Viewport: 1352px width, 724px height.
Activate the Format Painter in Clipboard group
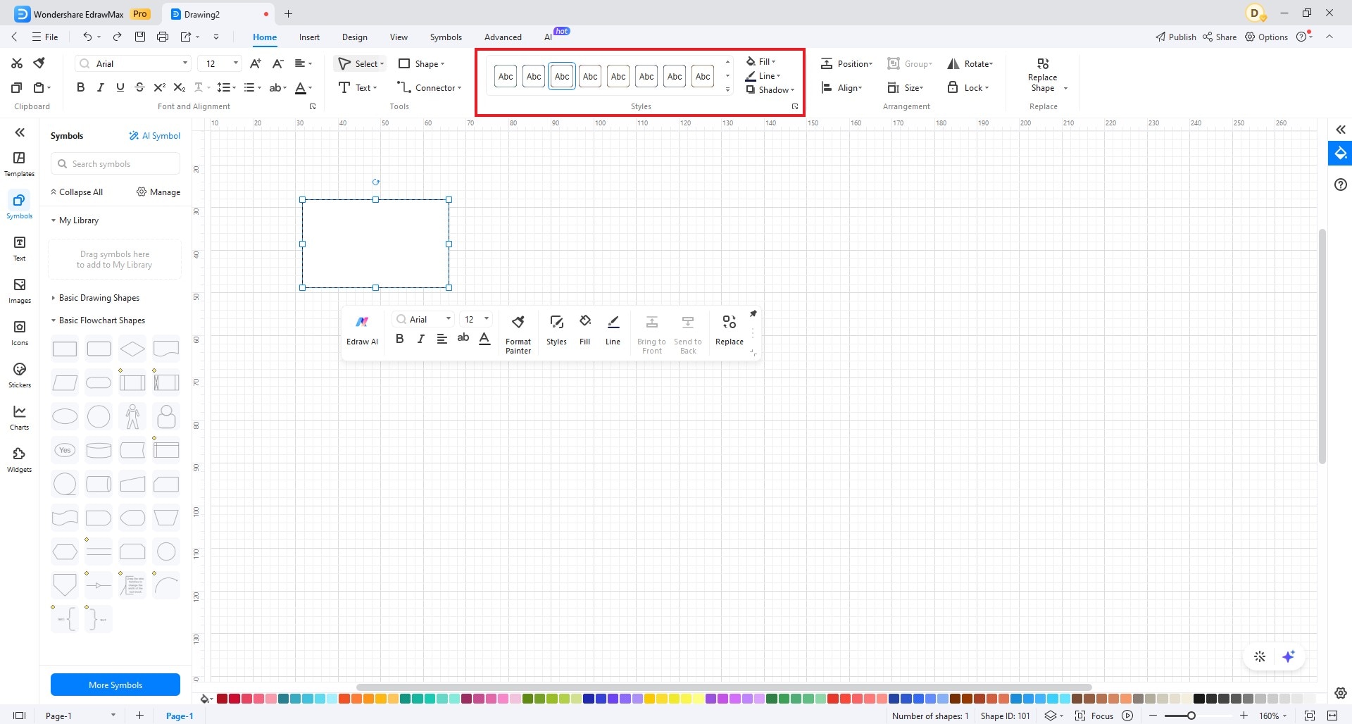pyautogui.click(x=39, y=63)
